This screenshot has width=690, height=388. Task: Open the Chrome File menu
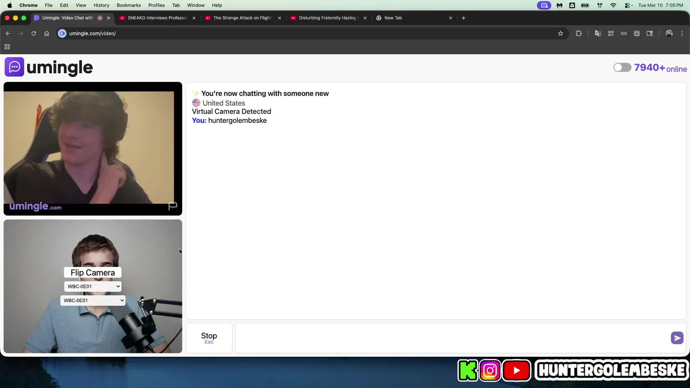(x=49, y=5)
